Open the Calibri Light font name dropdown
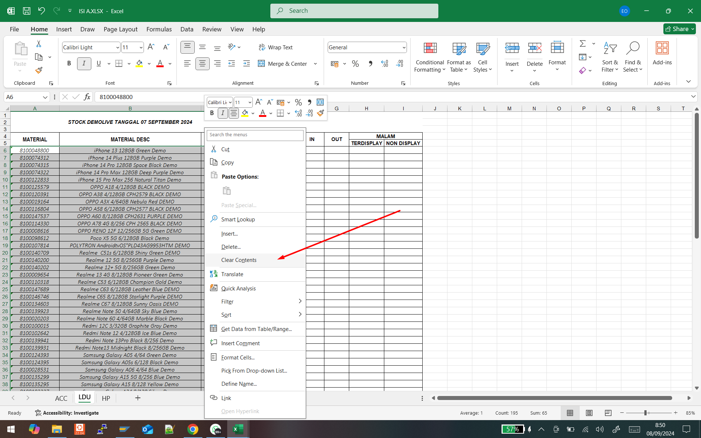 click(x=118, y=47)
